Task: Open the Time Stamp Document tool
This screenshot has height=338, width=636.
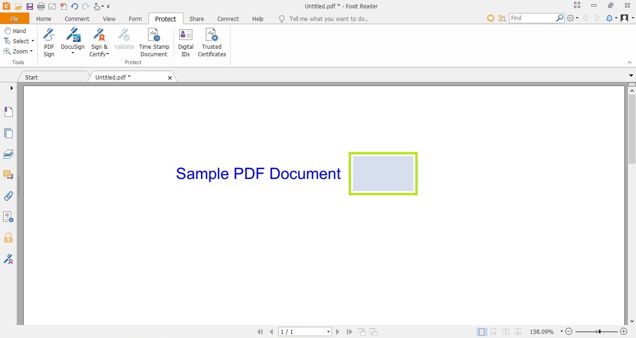Action: [x=154, y=42]
